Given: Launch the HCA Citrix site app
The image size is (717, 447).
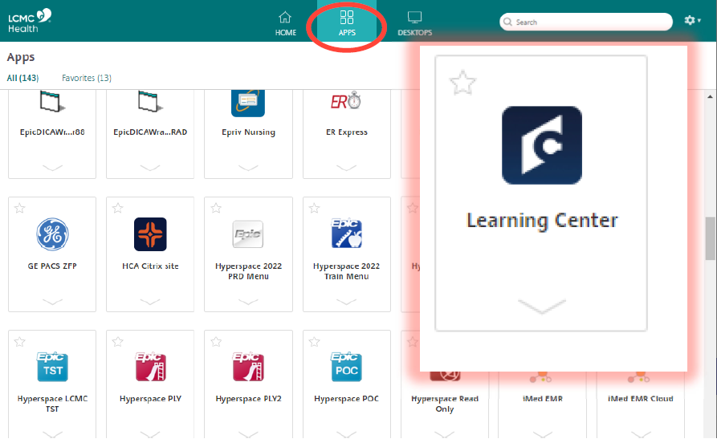Looking at the screenshot, I should (x=150, y=234).
